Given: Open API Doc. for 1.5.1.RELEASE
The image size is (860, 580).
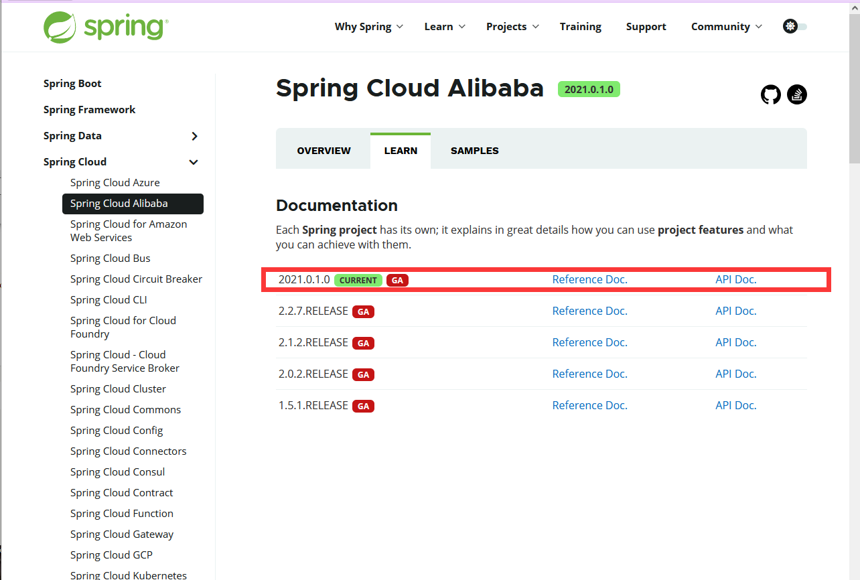Looking at the screenshot, I should click(x=736, y=405).
